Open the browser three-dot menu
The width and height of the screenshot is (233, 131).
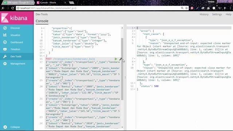point(230,8)
